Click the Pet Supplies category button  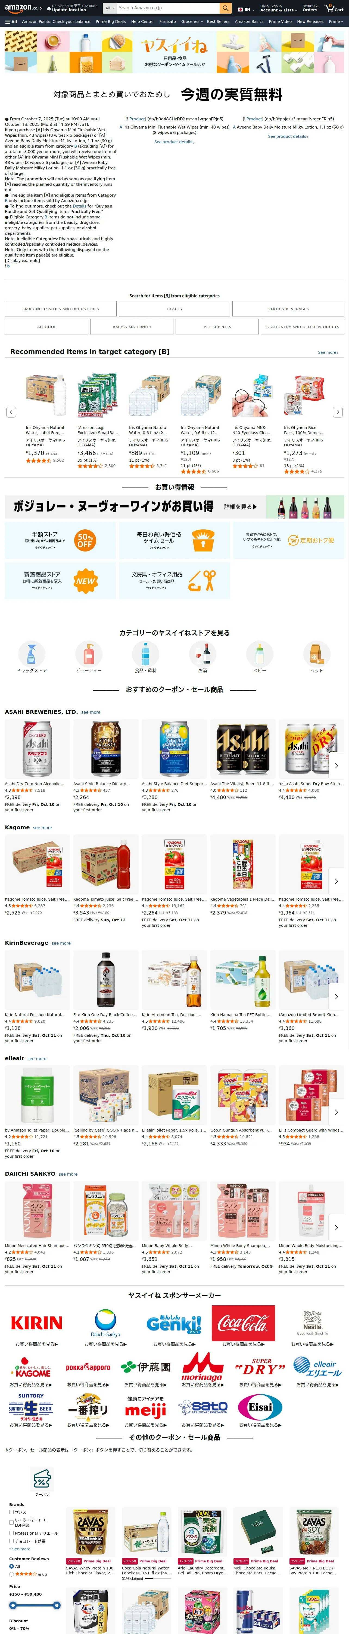(x=217, y=327)
